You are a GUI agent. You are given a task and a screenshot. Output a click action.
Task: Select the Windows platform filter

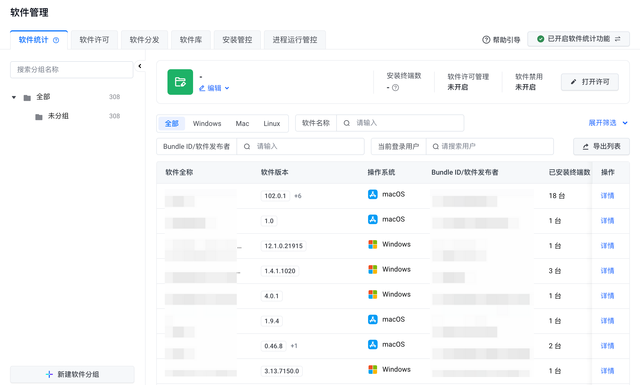coord(207,124)
